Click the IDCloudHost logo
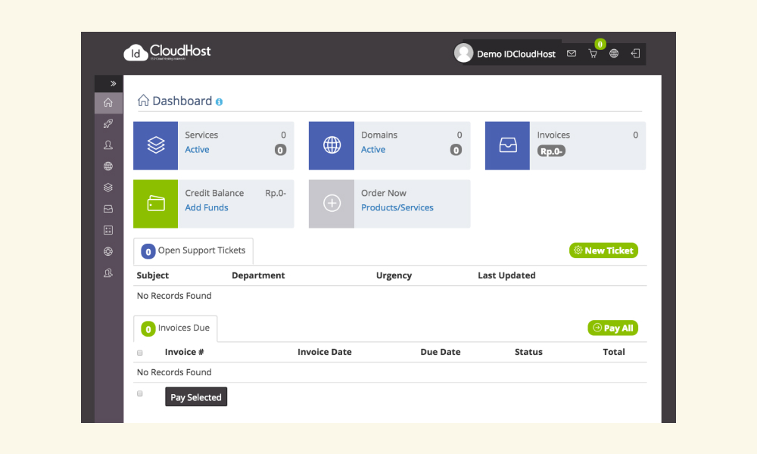The image size is (757, 454). (167, 52)
